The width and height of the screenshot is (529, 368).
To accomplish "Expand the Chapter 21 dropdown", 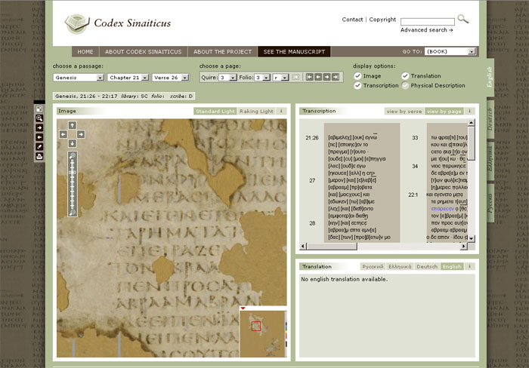I will [126, 77].
